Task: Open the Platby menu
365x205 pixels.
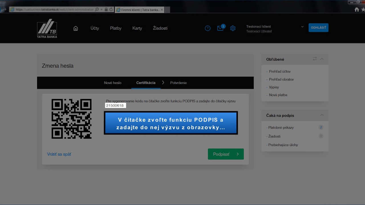Action: click(x=116, y=28)
